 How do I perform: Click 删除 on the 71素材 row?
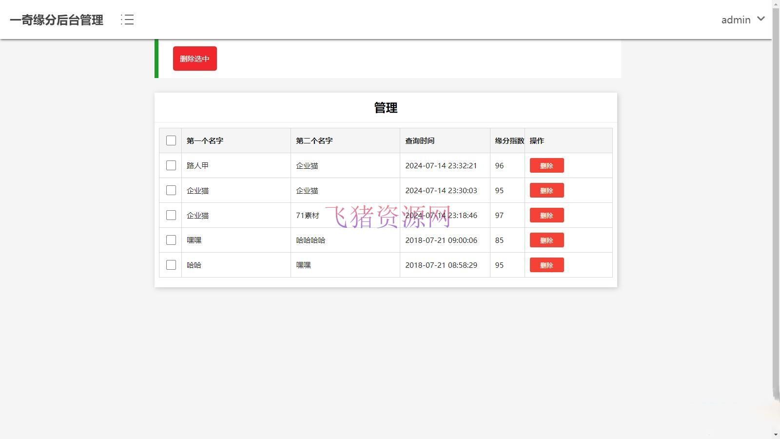click(546, 215)
